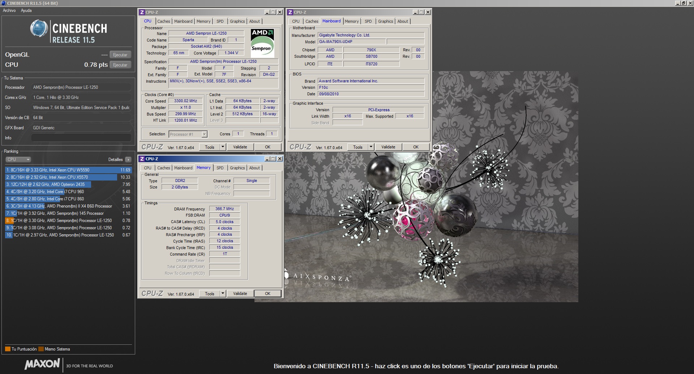Select ranking row Sempron LE-1250 at 3.30 GHz
This screenshot has width=694, height=374.
point(68,221)
